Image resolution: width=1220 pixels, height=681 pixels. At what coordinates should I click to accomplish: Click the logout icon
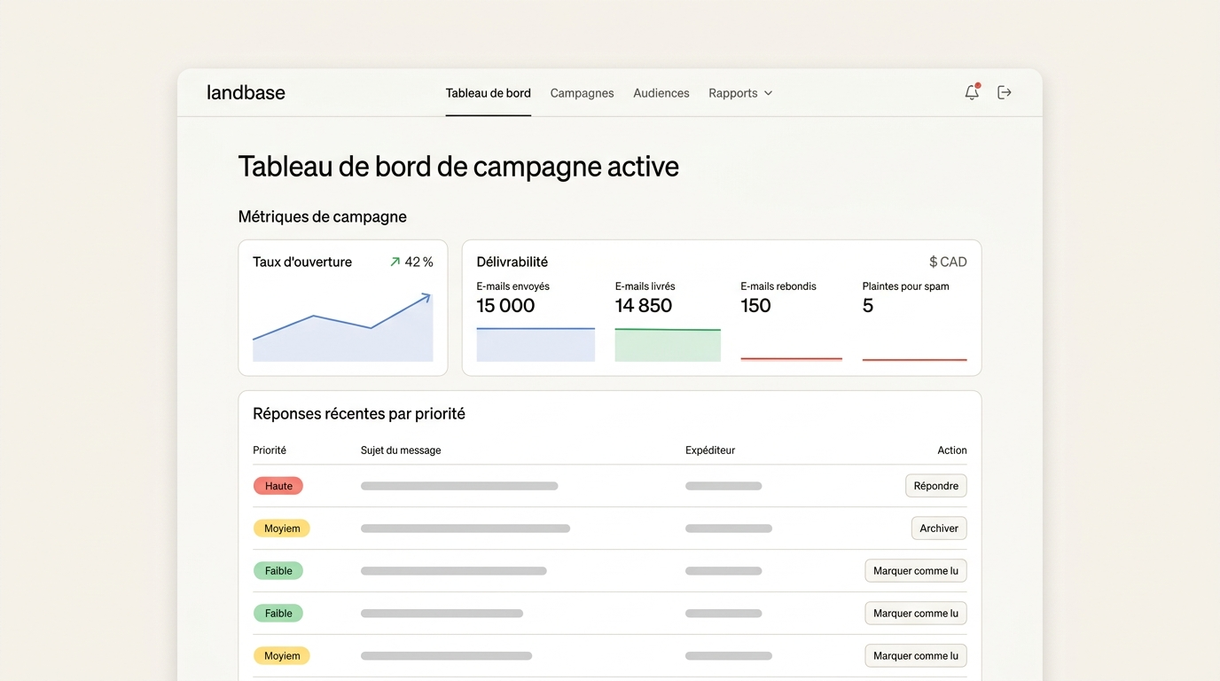point(1005,92)
